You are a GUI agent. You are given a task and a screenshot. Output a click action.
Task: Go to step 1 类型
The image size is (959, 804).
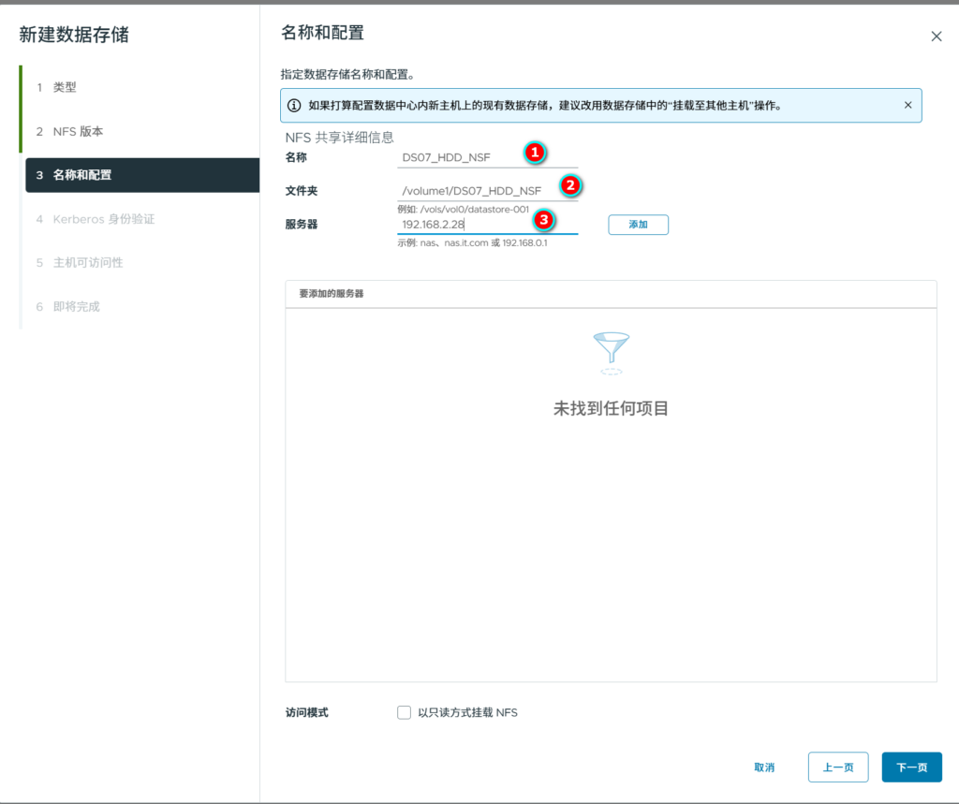(x=65, y=87)
